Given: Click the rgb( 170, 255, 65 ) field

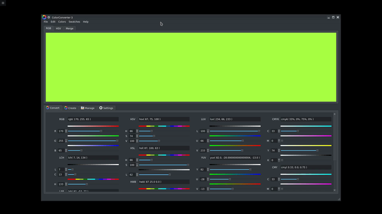Looking at the screenshot, I should coord(93,119).
